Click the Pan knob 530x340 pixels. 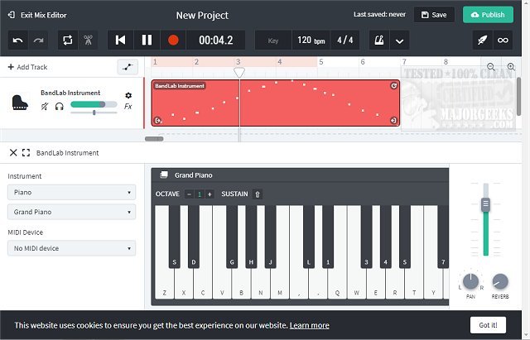(x=470, y=281)
